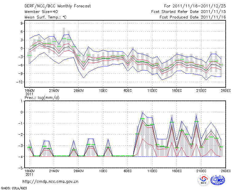Click the GrADS: COLA/IGES credit text

click(14, 188)
